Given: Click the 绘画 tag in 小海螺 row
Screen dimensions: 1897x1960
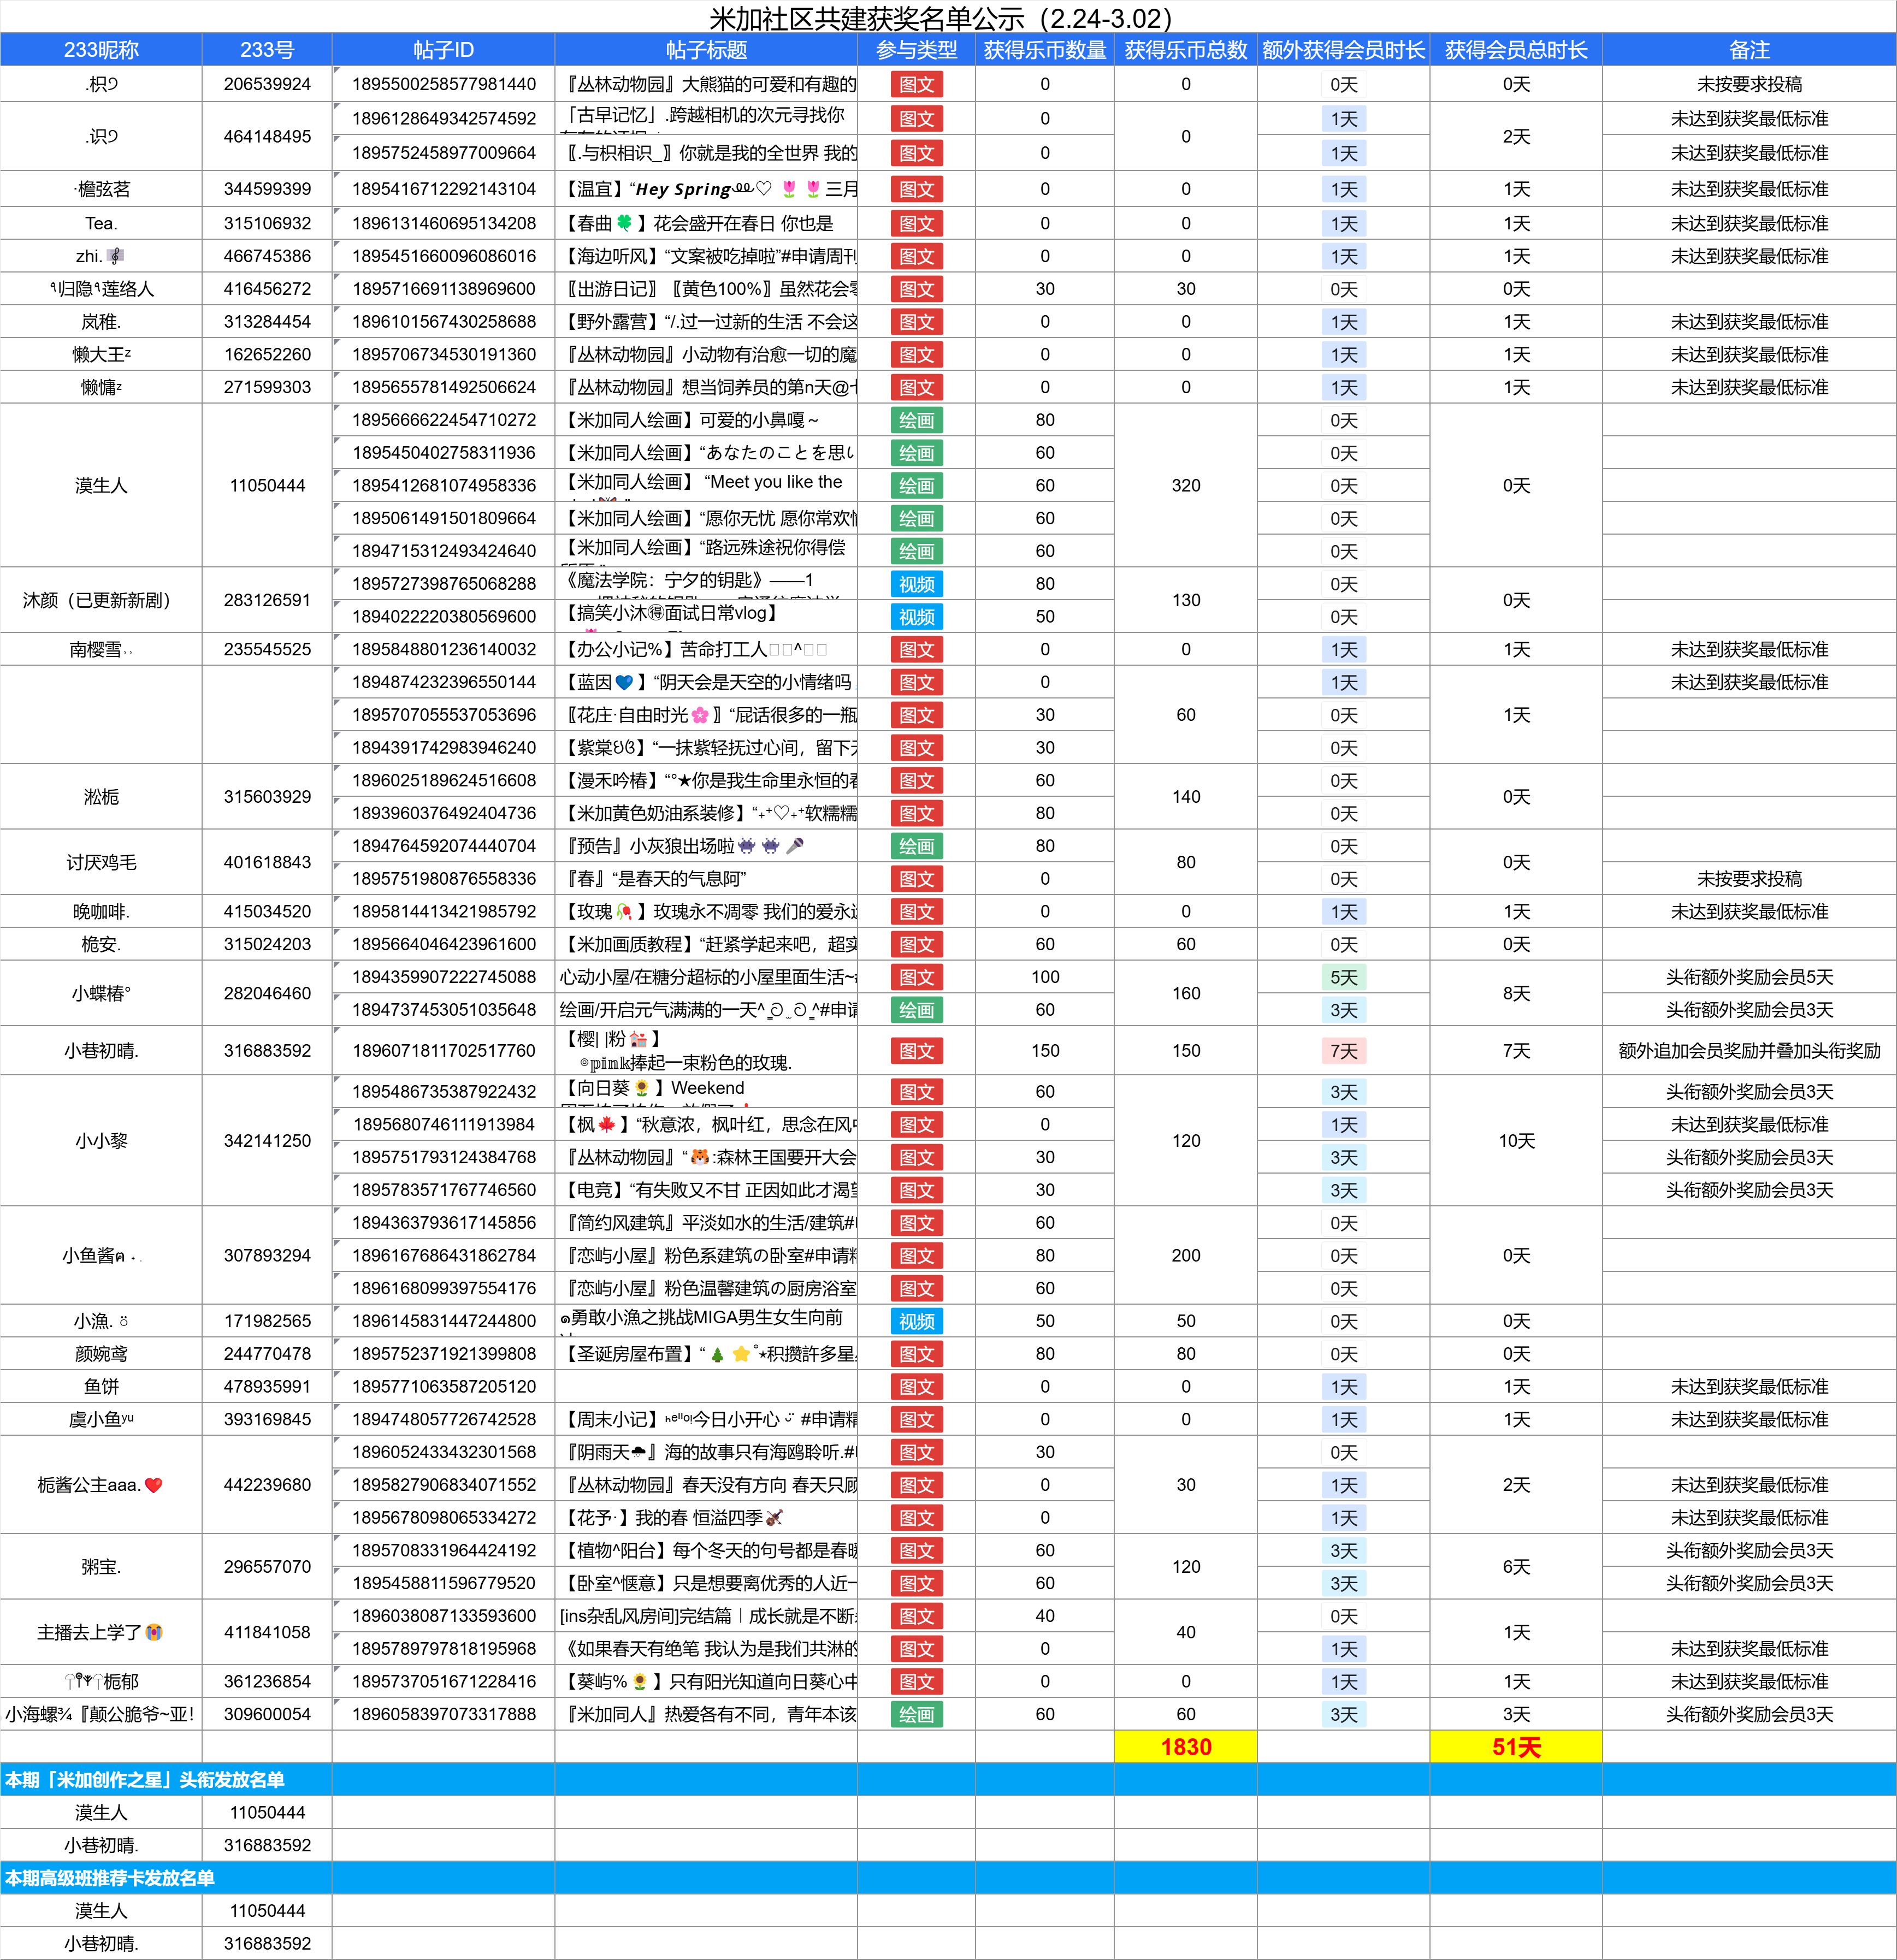Looking at the screenshot, I should (x=916, y=1714).
